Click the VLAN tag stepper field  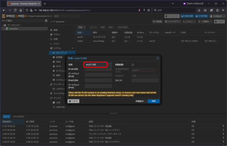pyautogui.click(x=145, y=76)
